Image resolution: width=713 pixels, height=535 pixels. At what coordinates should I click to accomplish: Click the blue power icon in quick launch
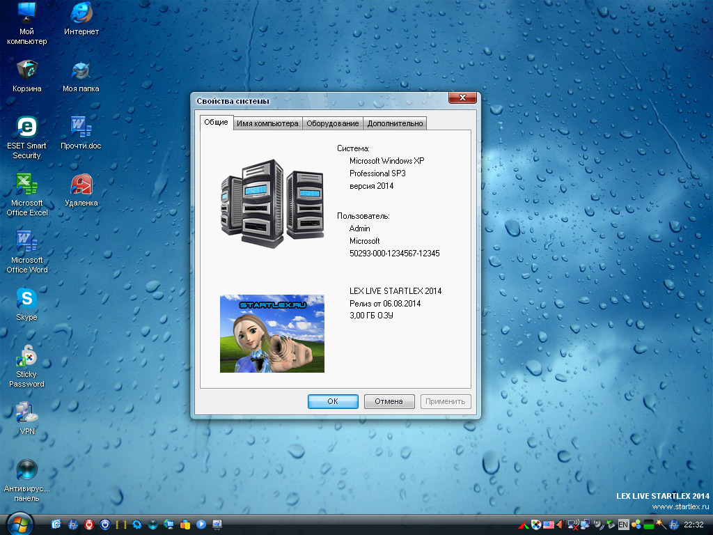105,525
